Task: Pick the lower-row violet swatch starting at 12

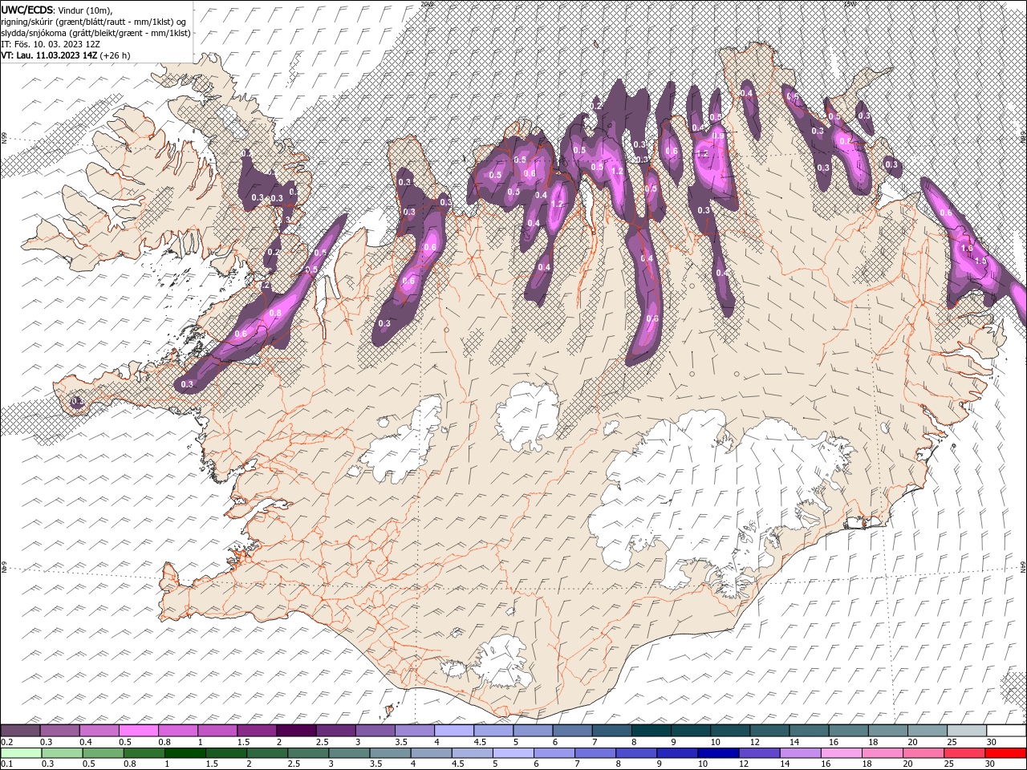Action: click(x=758, y=753)
